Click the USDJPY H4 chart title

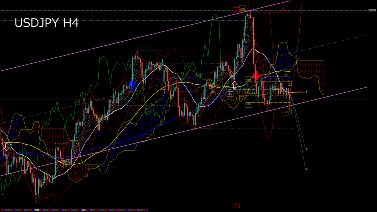(x=46, y=24)
